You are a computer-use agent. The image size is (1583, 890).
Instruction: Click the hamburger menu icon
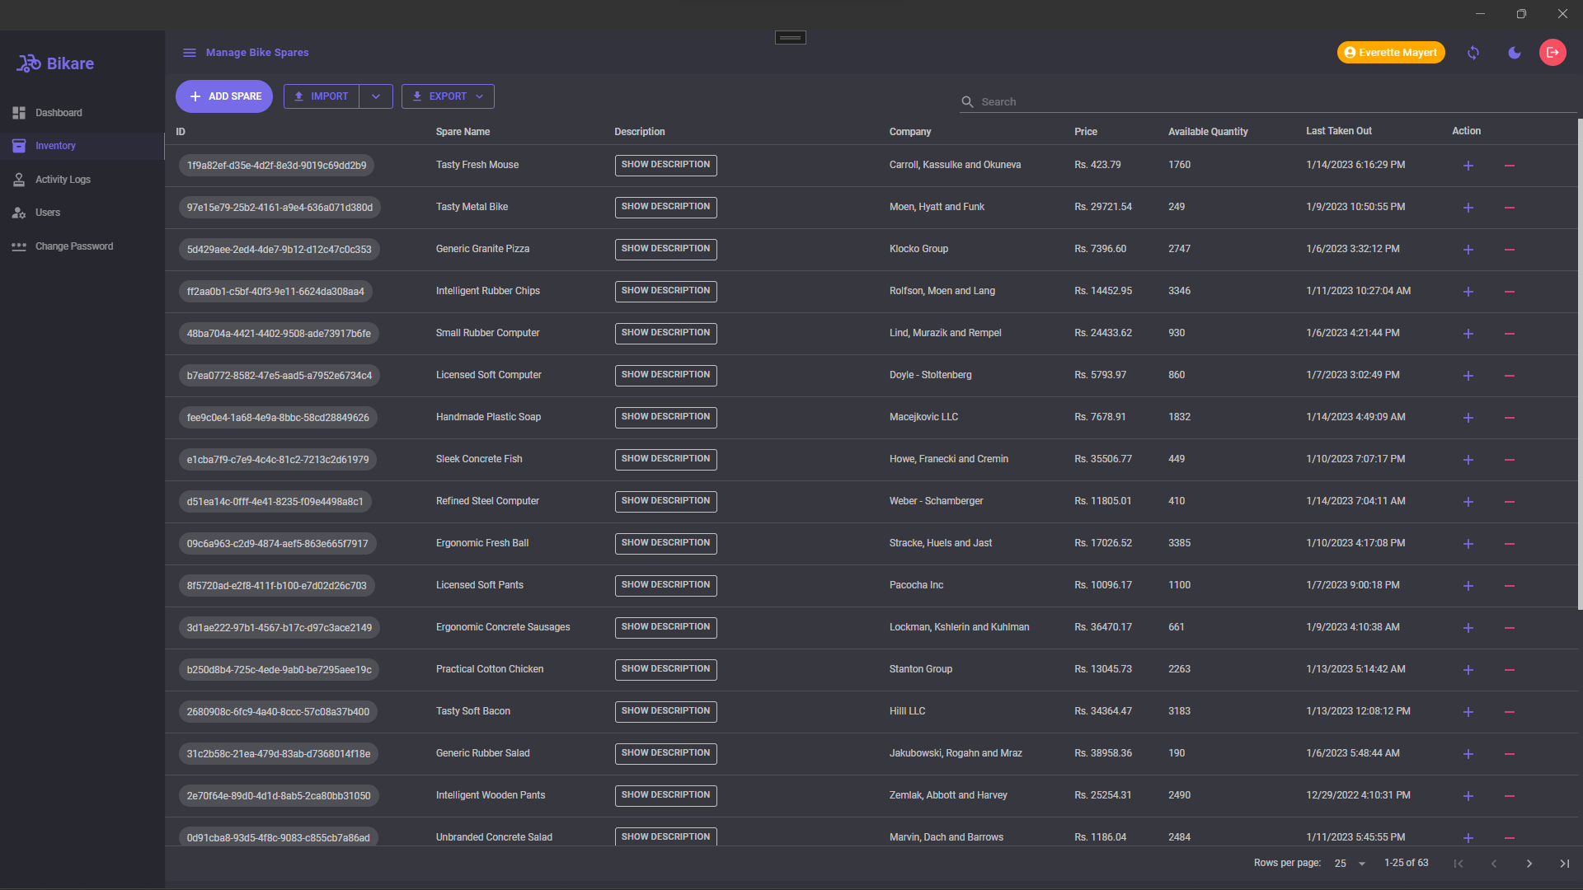(189, 53)
